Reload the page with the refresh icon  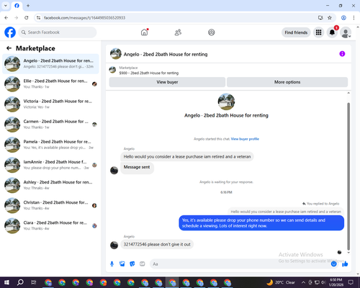(27, 18)
